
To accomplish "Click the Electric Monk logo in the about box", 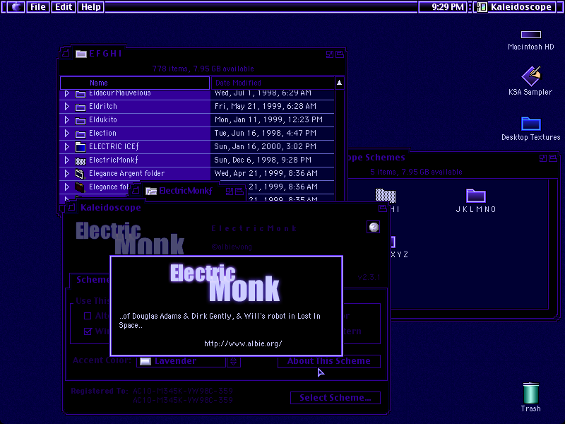I will [225, 283].
